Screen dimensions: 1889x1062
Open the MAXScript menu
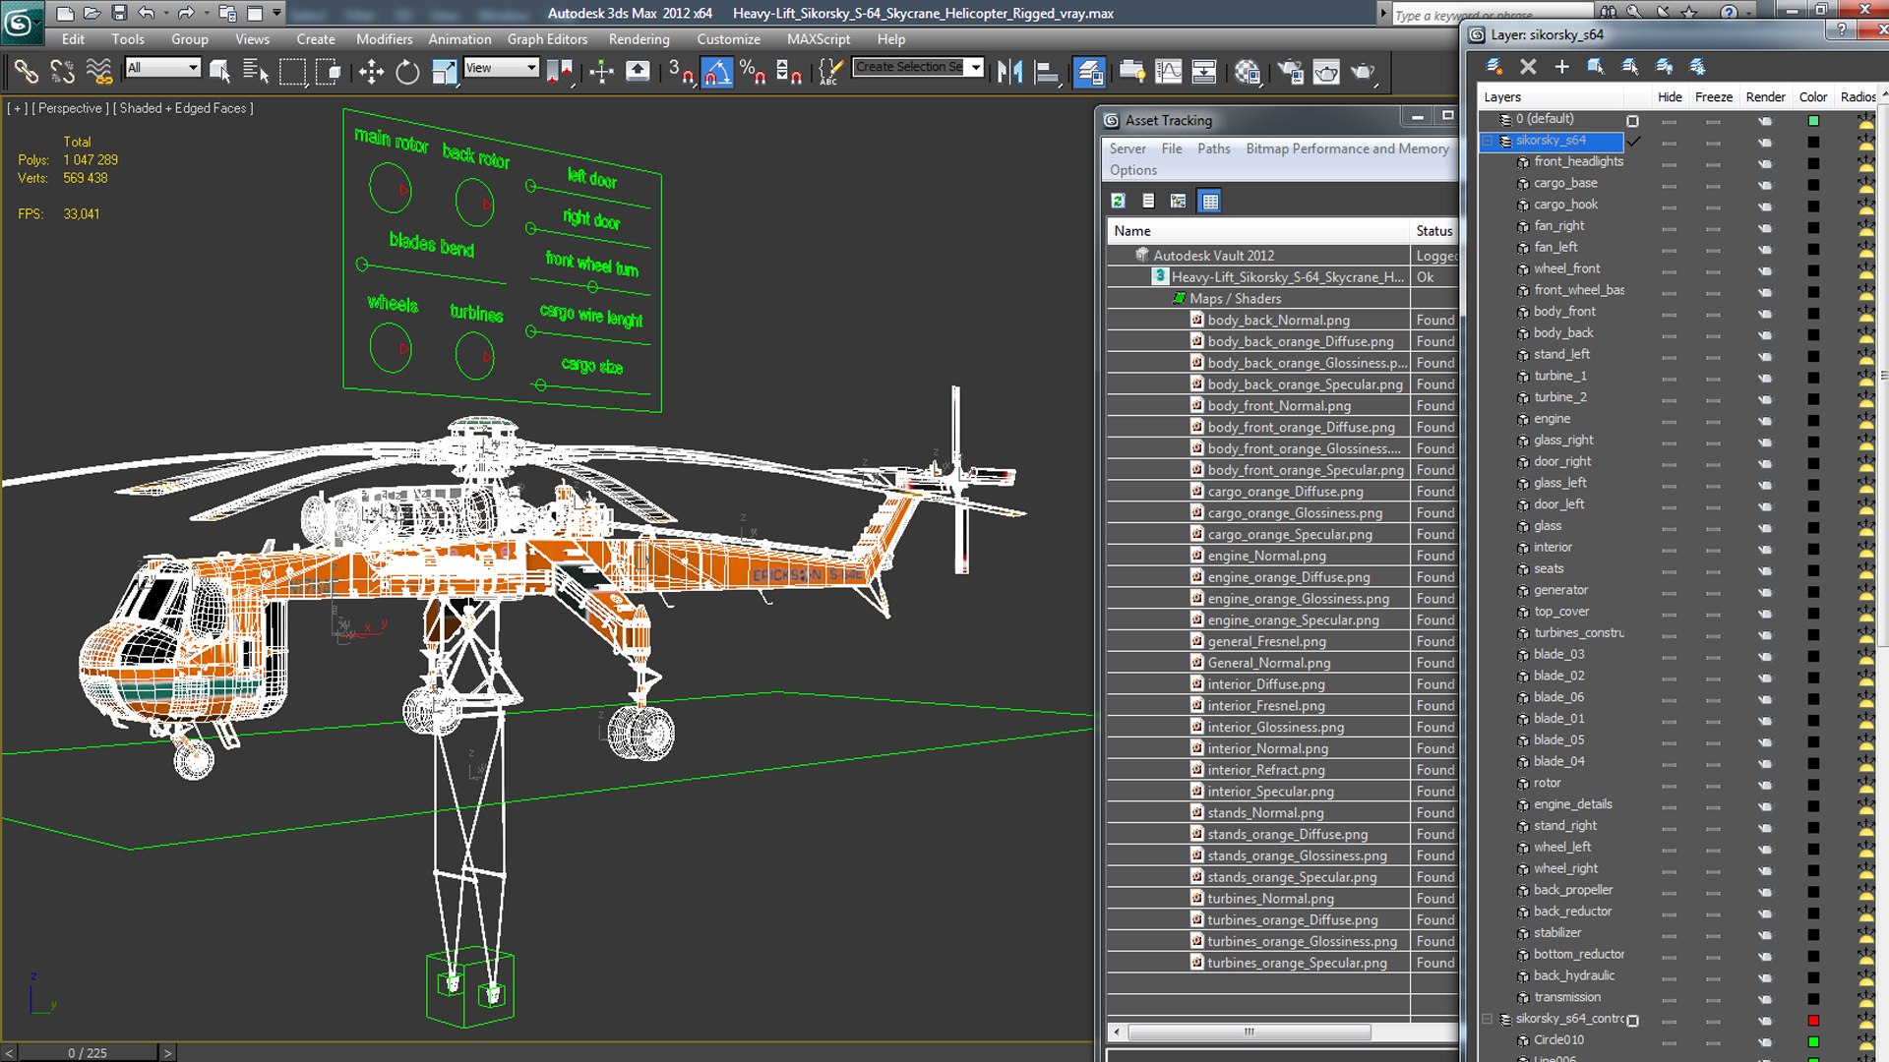click(x=819, y=39)
